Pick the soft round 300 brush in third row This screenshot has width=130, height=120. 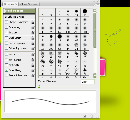click(x=85, y=29)
